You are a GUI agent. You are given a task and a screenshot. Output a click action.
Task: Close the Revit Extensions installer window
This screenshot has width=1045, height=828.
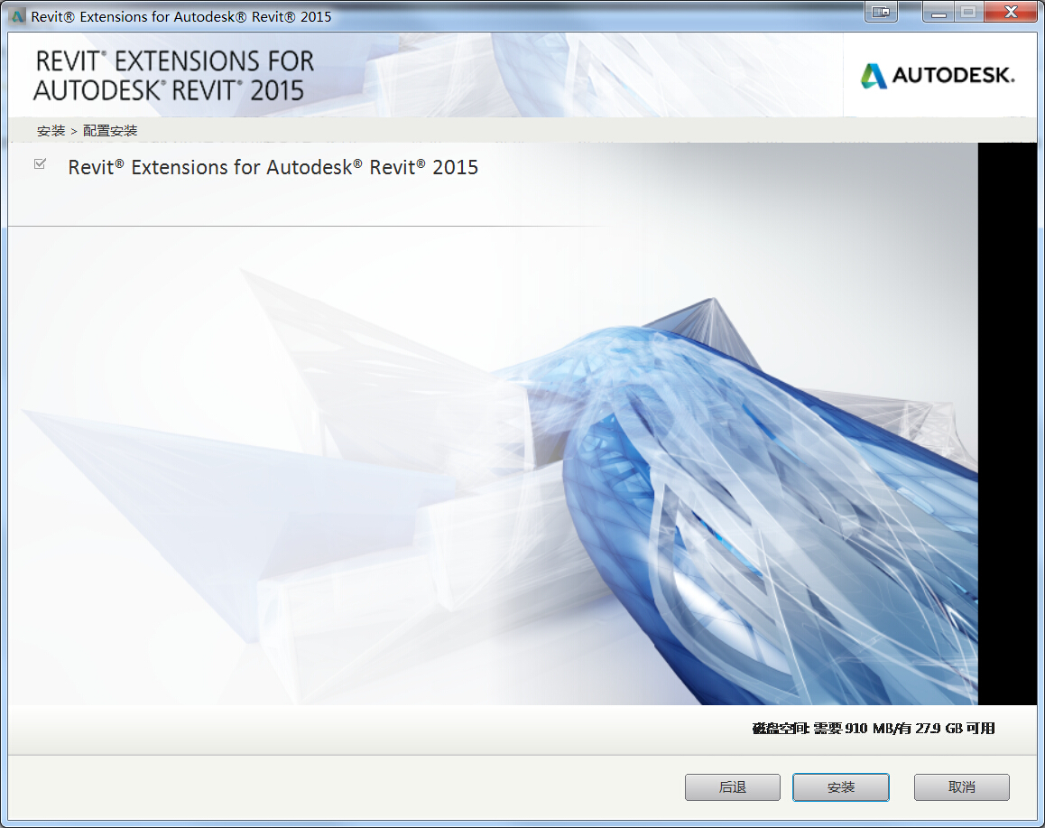1009,13
